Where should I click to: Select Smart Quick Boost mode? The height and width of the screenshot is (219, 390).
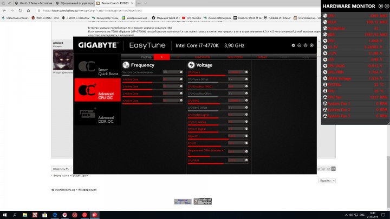pyautogui.click(x=97, y=67)
